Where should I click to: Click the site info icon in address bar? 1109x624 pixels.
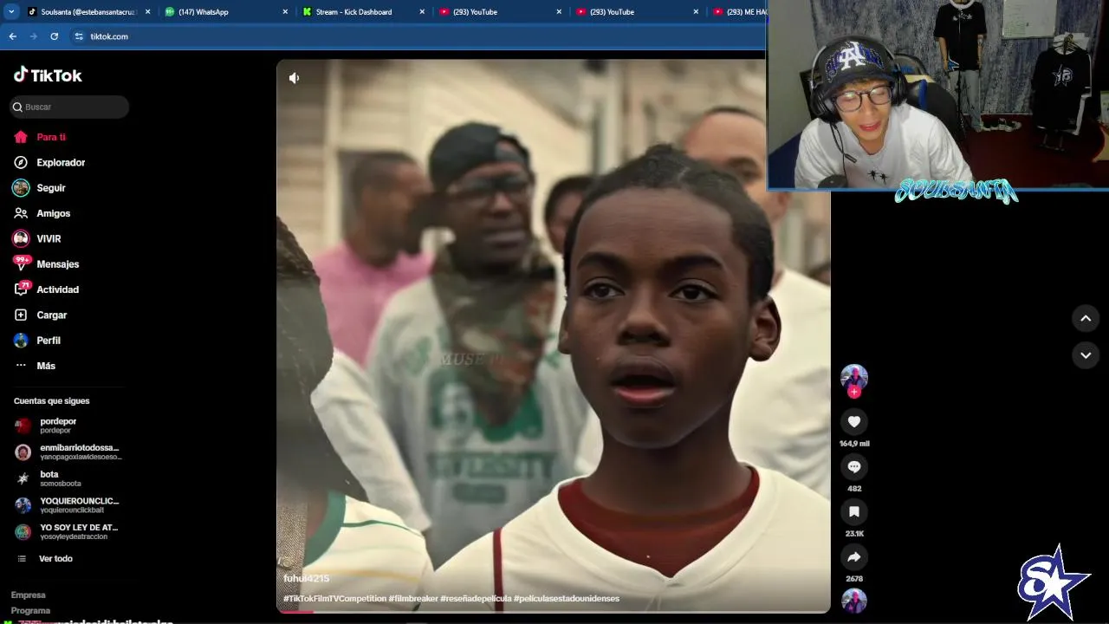pos(79,36)
